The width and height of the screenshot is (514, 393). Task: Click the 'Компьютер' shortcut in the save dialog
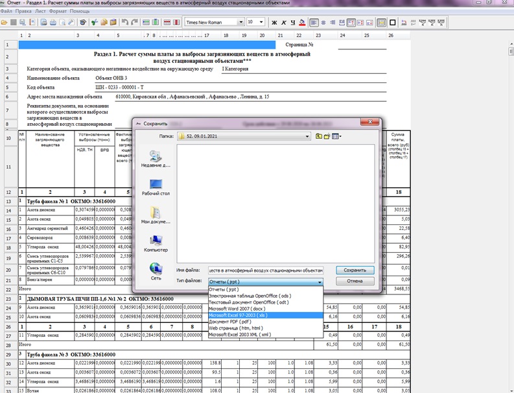(x=156, y=241)
